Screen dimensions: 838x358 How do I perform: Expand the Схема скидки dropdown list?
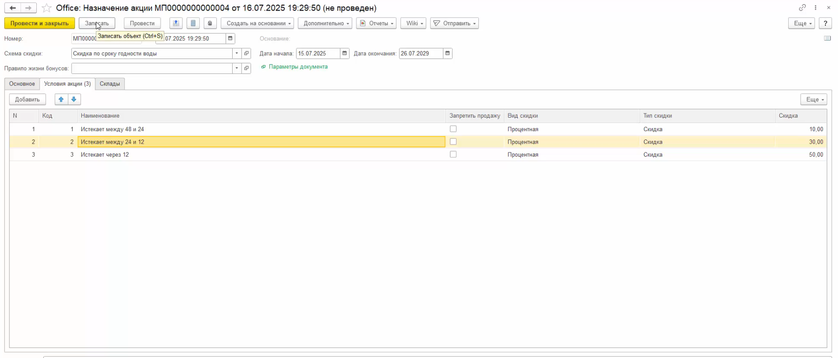pyautogui.click(x=237, y=53)
